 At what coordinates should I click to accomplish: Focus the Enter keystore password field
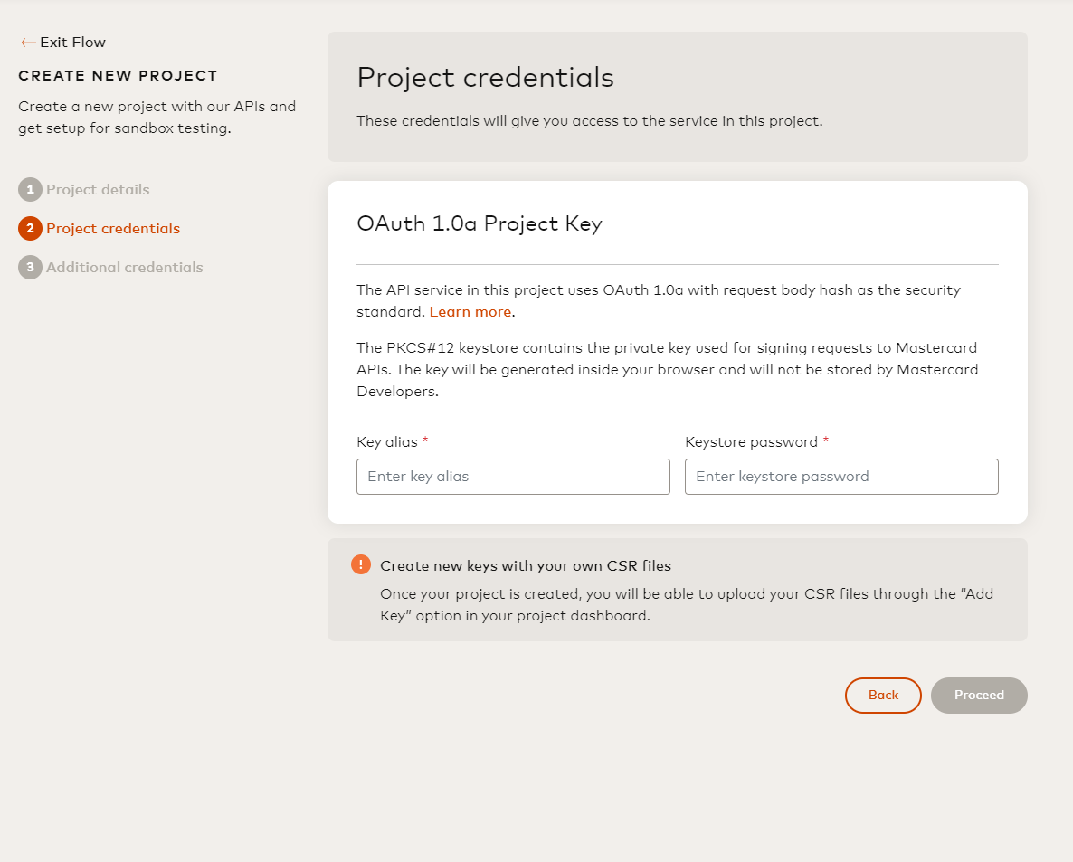[841, 477]
